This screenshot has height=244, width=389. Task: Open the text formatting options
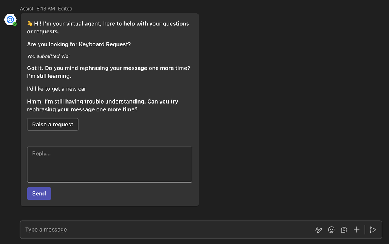pyautogui.click(x=319, y=230)
